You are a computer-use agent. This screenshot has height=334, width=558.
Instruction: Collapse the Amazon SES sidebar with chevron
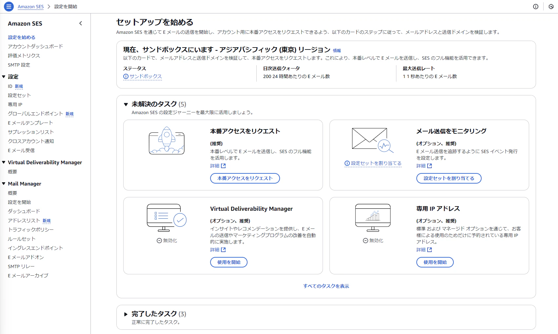coord(81,23)
